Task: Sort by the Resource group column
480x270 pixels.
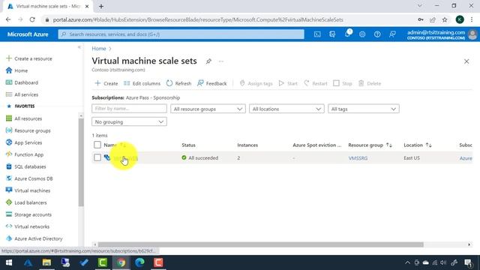Action: (x=370, y=145)
